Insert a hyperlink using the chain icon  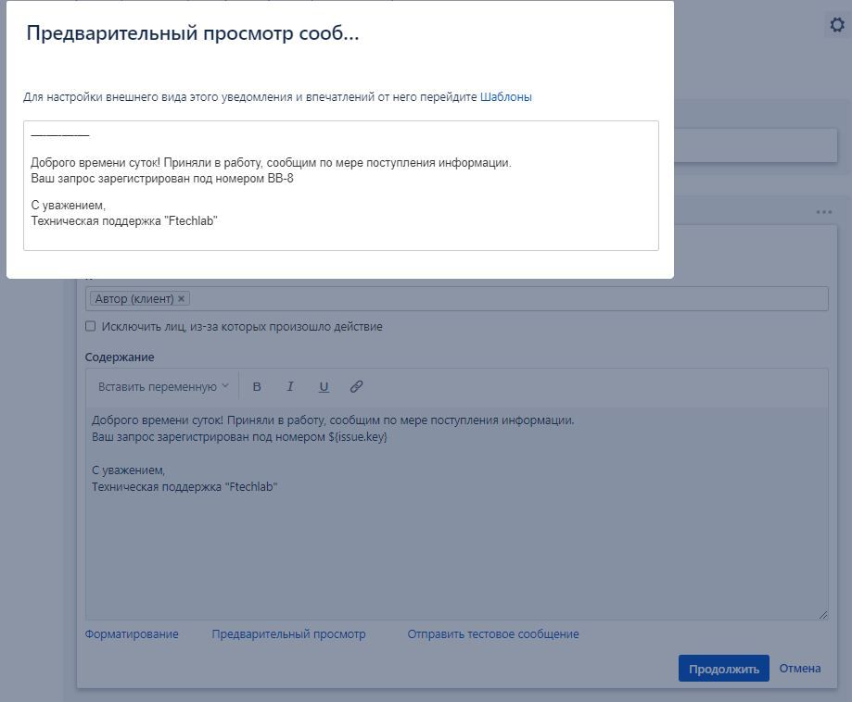tap(357, 385)
